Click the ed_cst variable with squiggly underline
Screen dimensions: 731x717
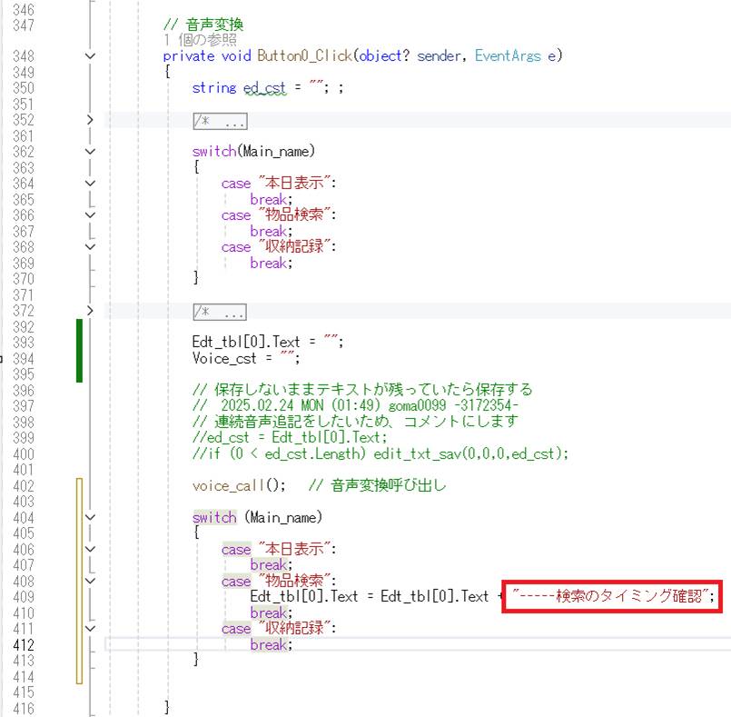coord(264,88)
